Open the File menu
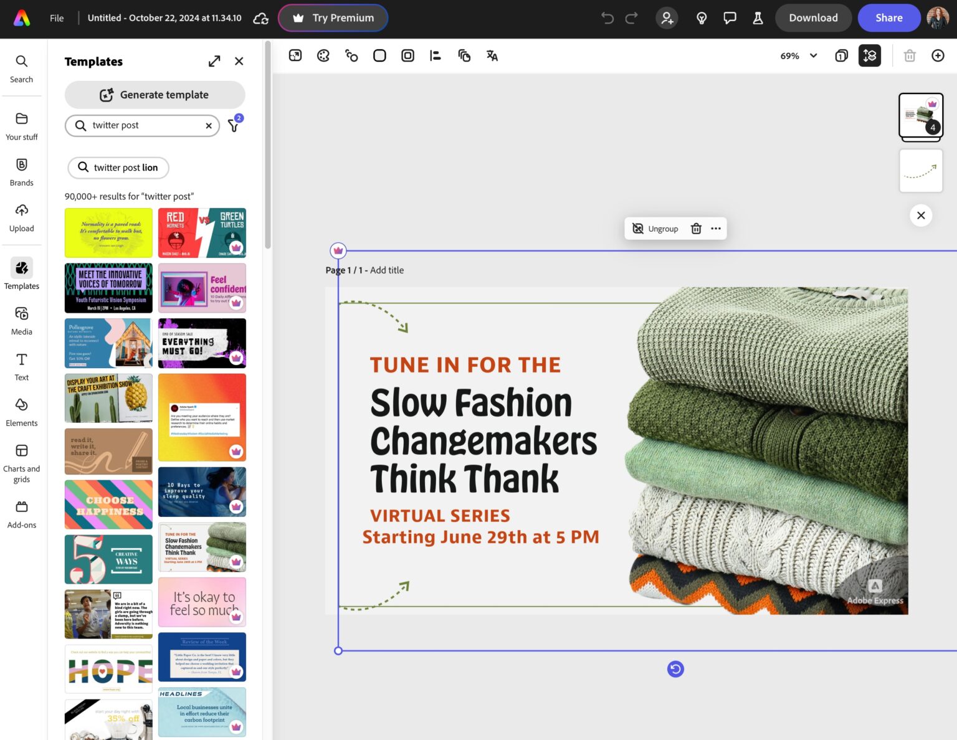This screenshot has width=957, height=740. [x=57, y=18]
